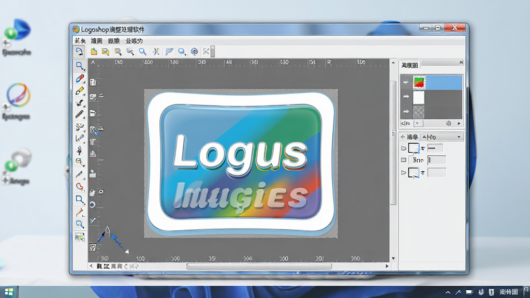Select the gray pencil tool in left toolbox
Image resolution: width=530 pixels, height=298 pixels.
(79, 114)
